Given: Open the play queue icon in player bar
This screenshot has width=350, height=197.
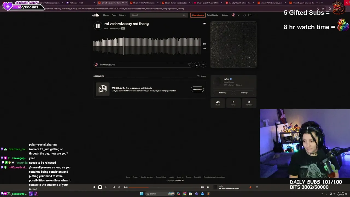Looking at the screenshot, I should pos(256,187).
